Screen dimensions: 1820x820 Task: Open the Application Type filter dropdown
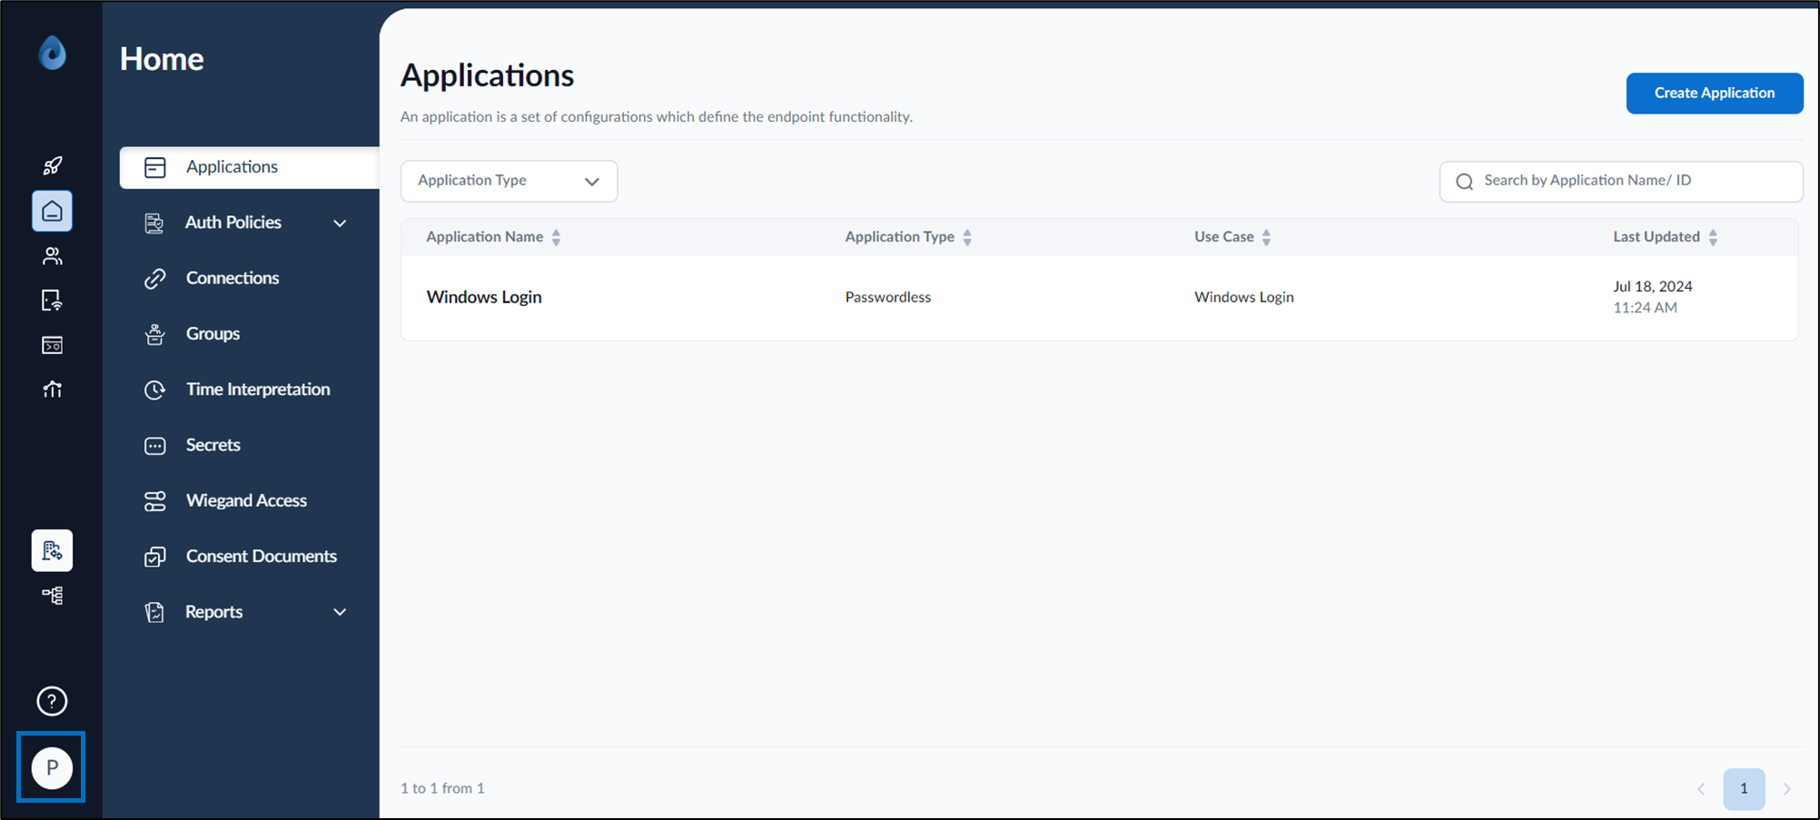(x=509, y=181)
